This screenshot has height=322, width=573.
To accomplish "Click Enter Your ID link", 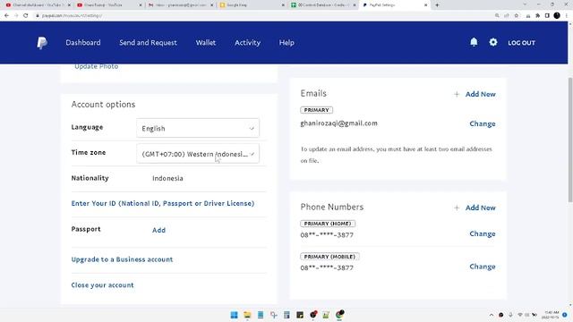I will [x=163, y=203].
